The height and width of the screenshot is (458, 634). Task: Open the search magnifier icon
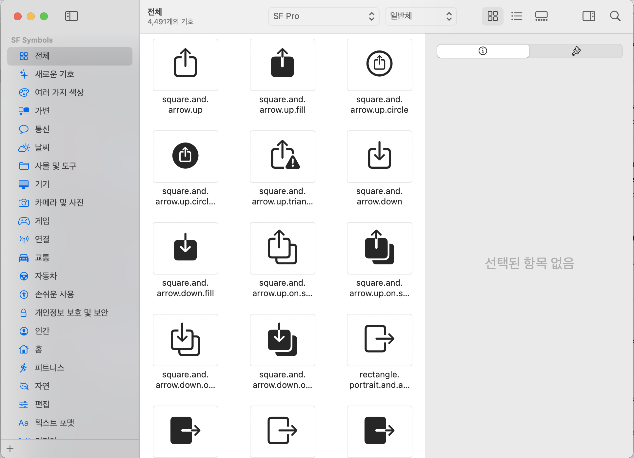tap(615, 16)
